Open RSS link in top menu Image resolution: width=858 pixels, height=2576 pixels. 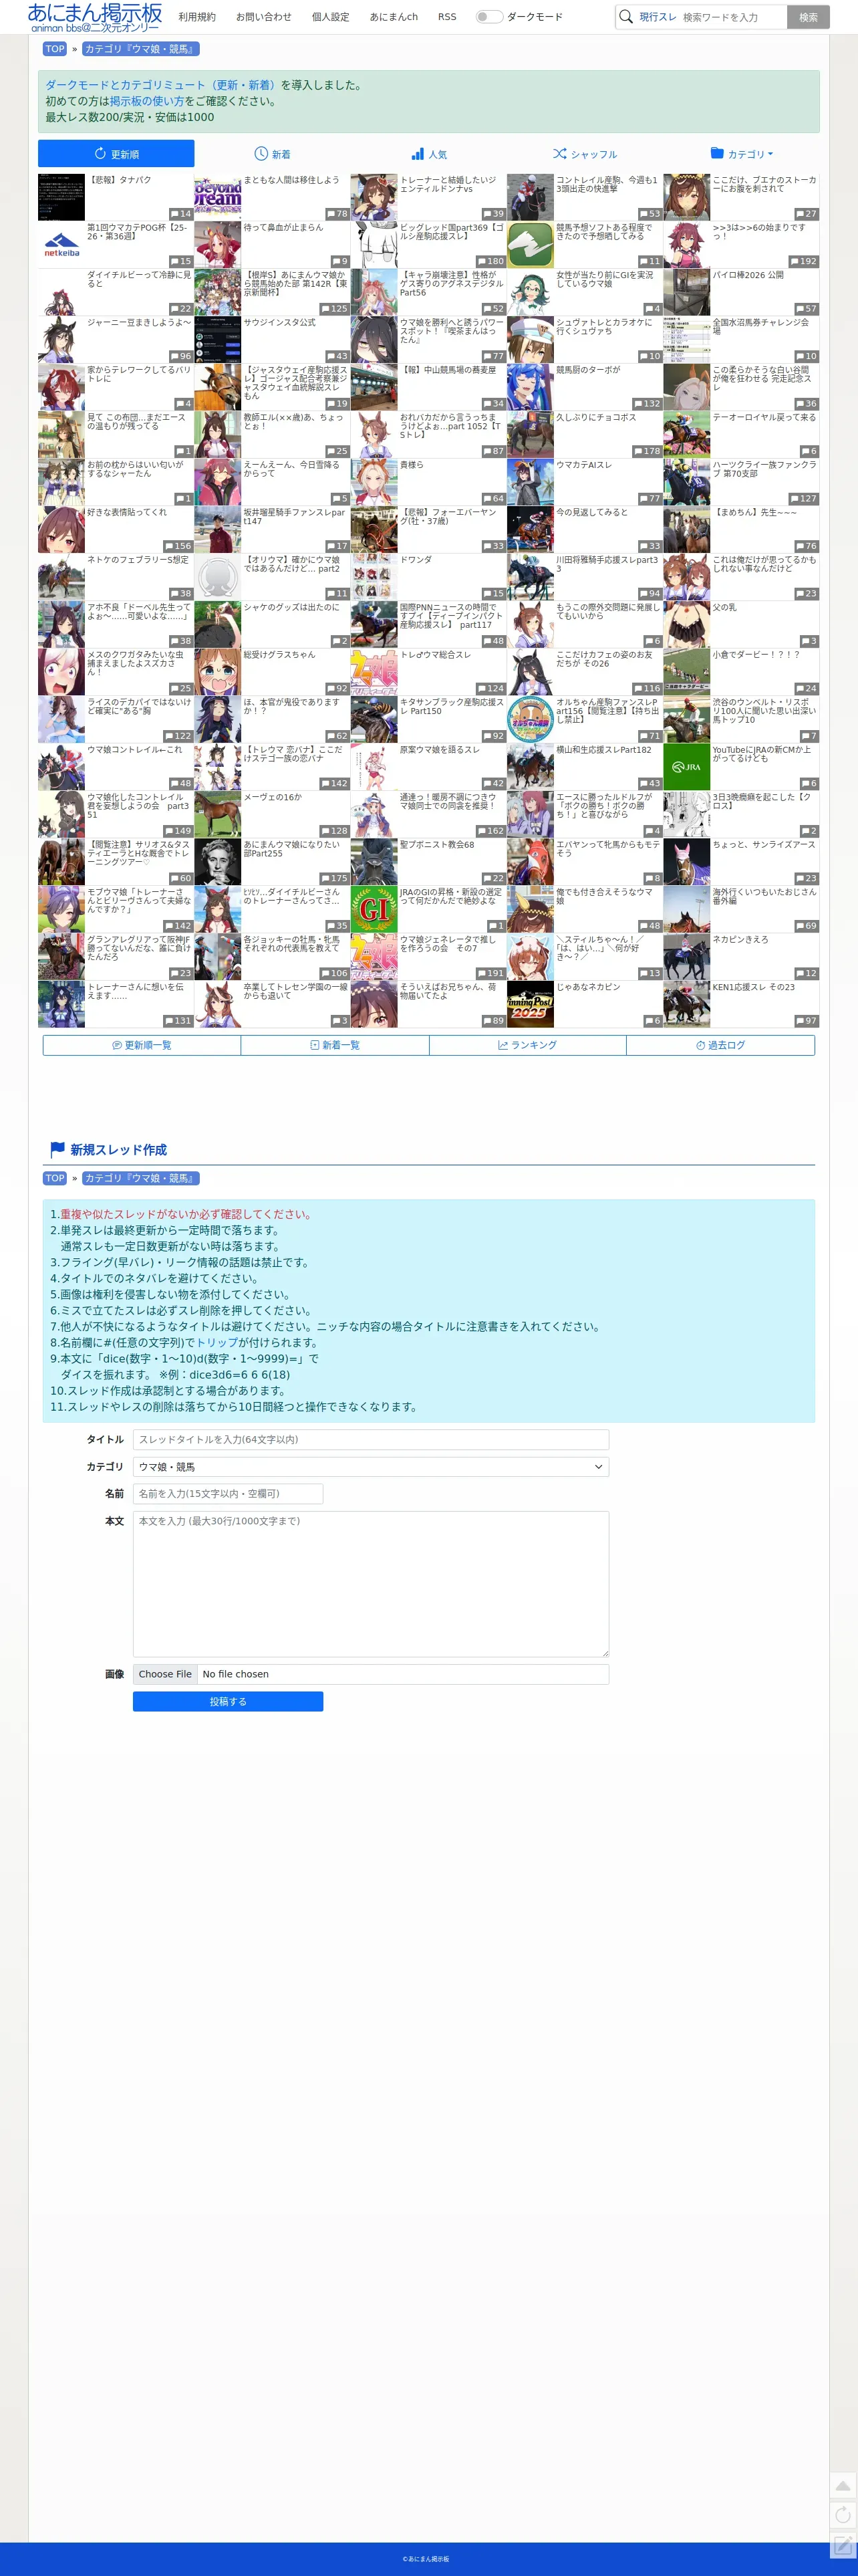(447, 17)
